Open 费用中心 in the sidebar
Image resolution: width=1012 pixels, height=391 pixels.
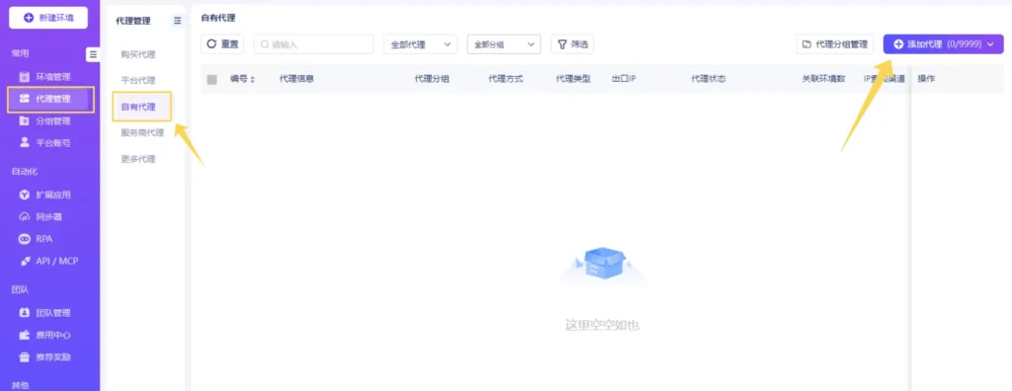[x=53, y=335]
